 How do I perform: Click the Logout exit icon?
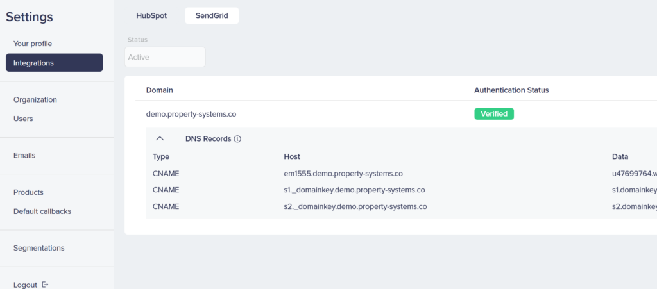click(x=46, y=285)
